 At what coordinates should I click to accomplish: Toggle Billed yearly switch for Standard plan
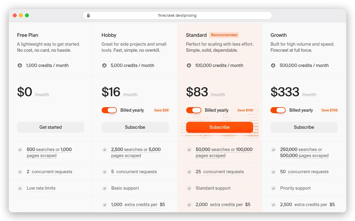193,110
